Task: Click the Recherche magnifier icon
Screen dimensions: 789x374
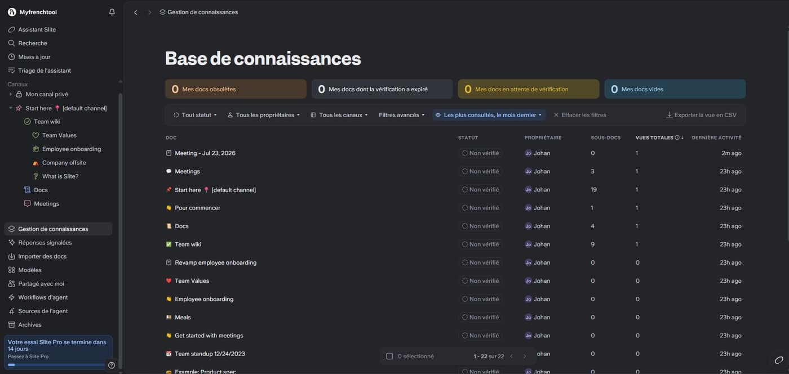Action: point(11,43)
